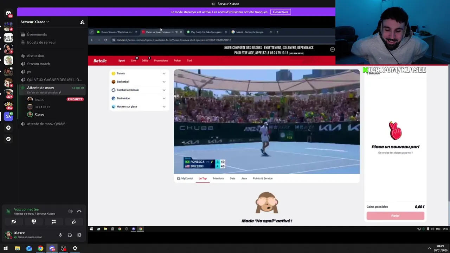Switch to Play Footy Tic Tac Toe tab
The width and height of the screenshot is (450, 253).
[x=207, y=32]
